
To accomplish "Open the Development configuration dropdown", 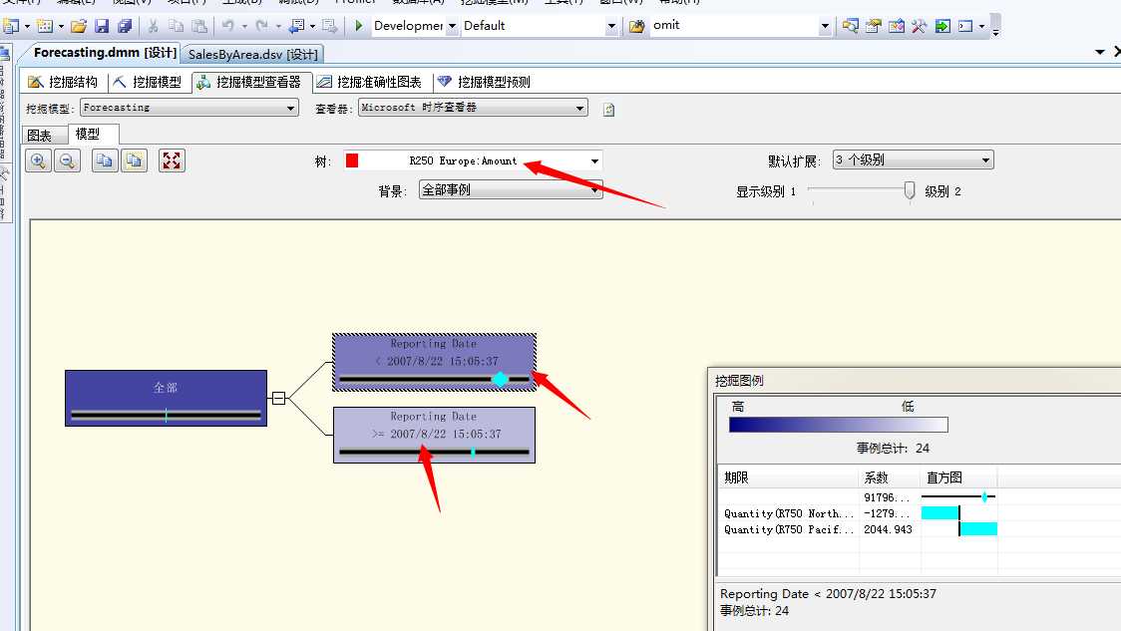I will click(453, 26).
